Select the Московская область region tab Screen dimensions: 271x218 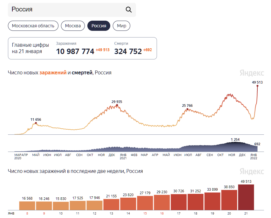pyautogui.click(x=33, y=26)
